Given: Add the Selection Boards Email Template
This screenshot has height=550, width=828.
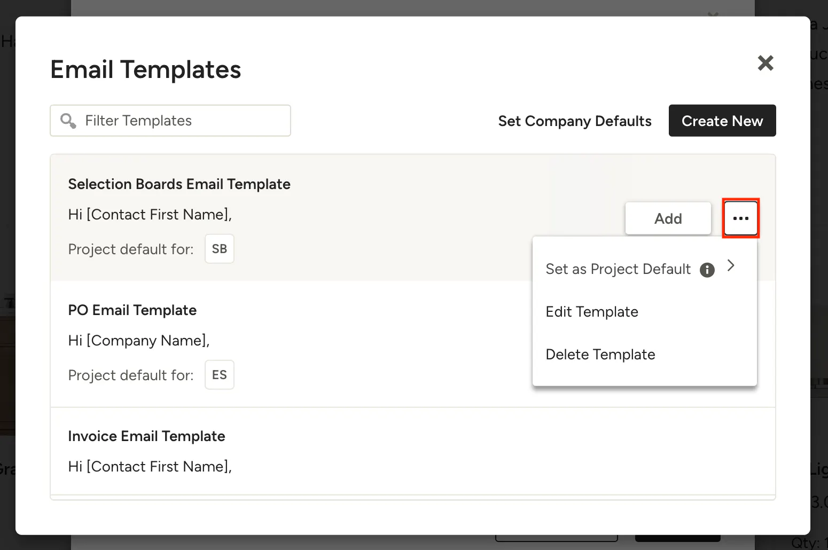Looking at the screenshot, I should tap(668, 218).
